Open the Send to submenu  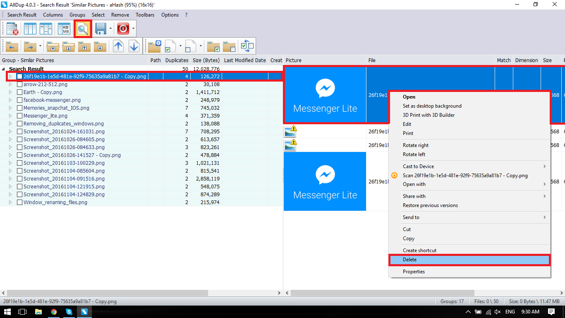pyautogui.click(x=469, y=217)
